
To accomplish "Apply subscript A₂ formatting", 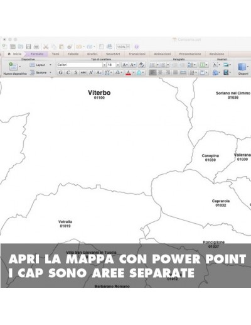I will (x=99, y=72).
